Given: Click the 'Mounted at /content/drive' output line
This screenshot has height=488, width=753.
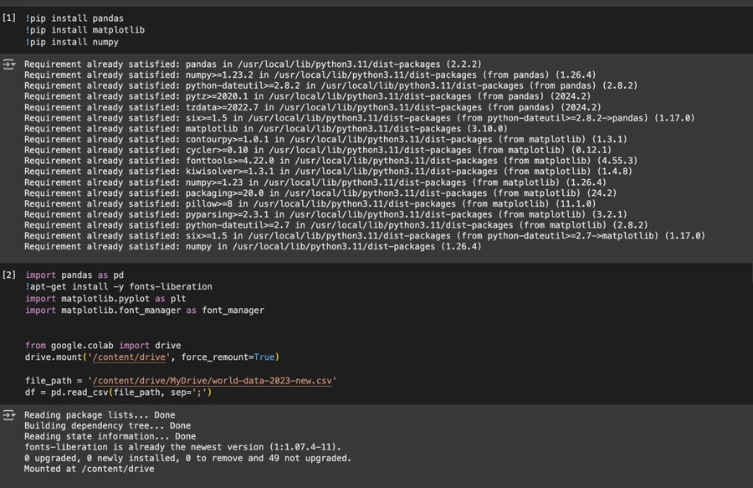Looking at the screenshot, I should (x=89, y=469).
